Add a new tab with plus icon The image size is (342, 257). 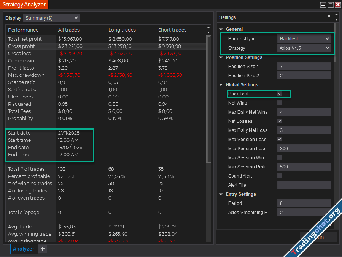[43, 249]
